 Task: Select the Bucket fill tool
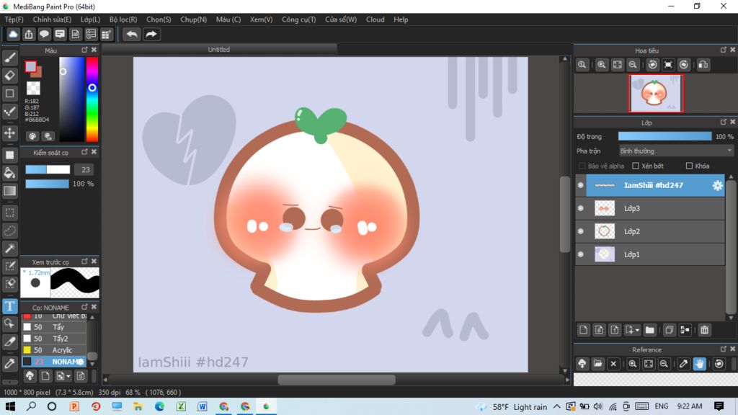(x=10, y=173)
